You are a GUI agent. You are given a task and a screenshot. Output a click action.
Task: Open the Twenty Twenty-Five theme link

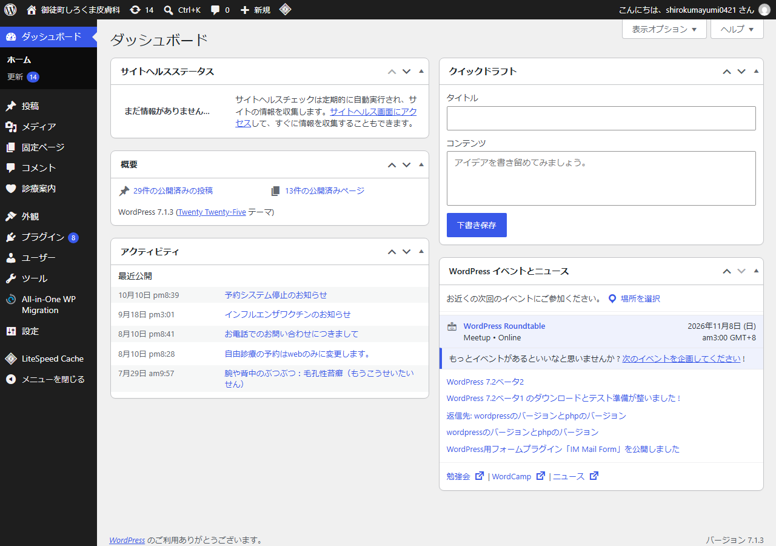pos(212,212)
